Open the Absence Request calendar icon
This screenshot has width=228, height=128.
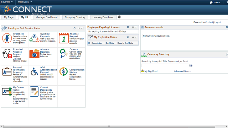[x=63, y=38]
